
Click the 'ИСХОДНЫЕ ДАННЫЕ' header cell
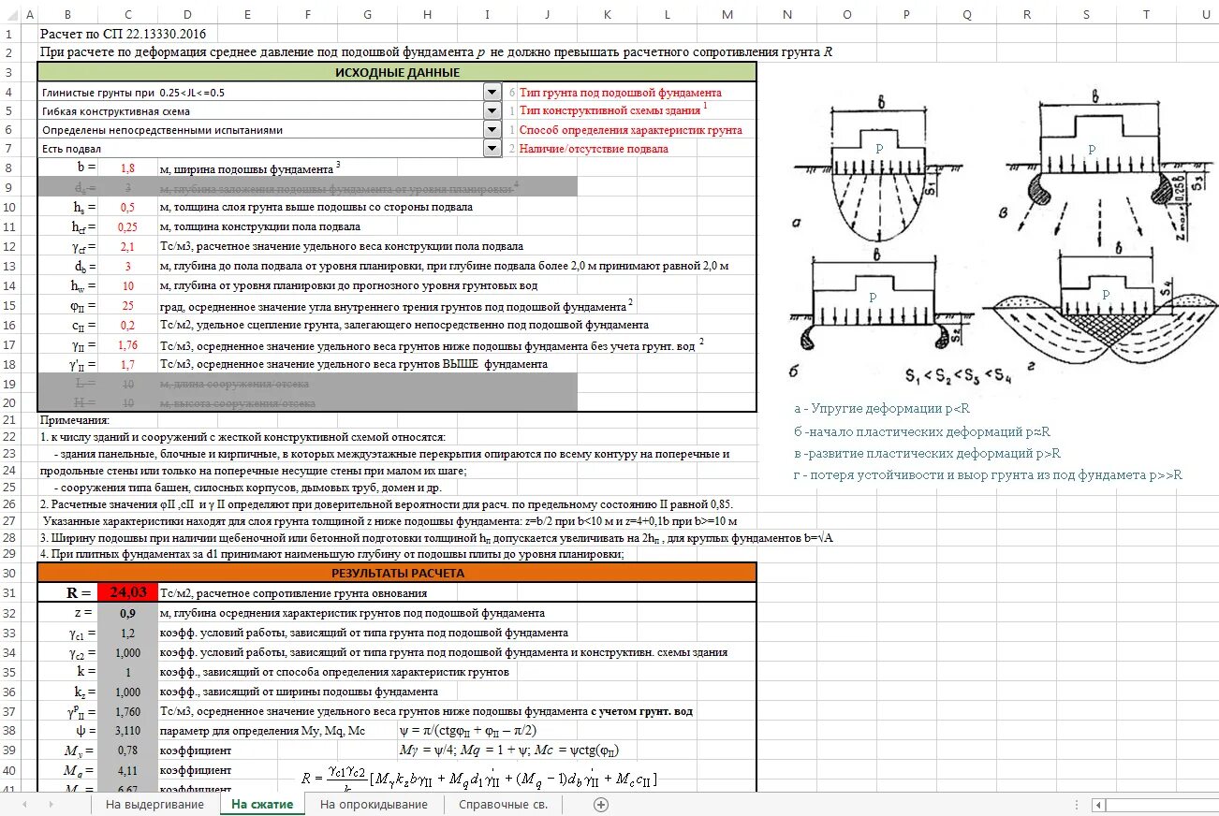(x=397, y=72)
